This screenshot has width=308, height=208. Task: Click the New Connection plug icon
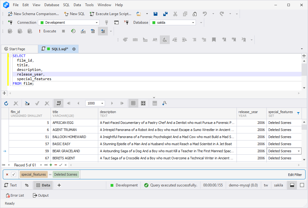[x=10, y=22]
